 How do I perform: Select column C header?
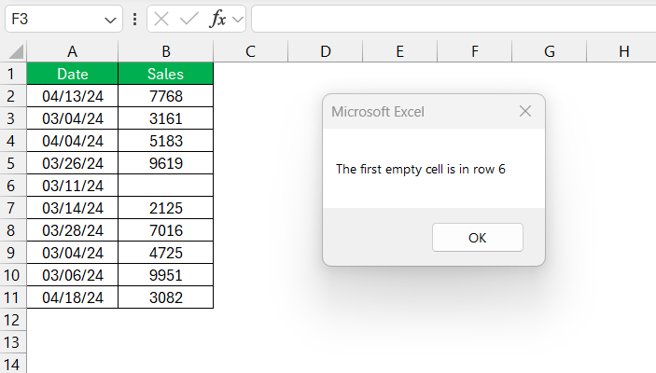tap(251, 51)
